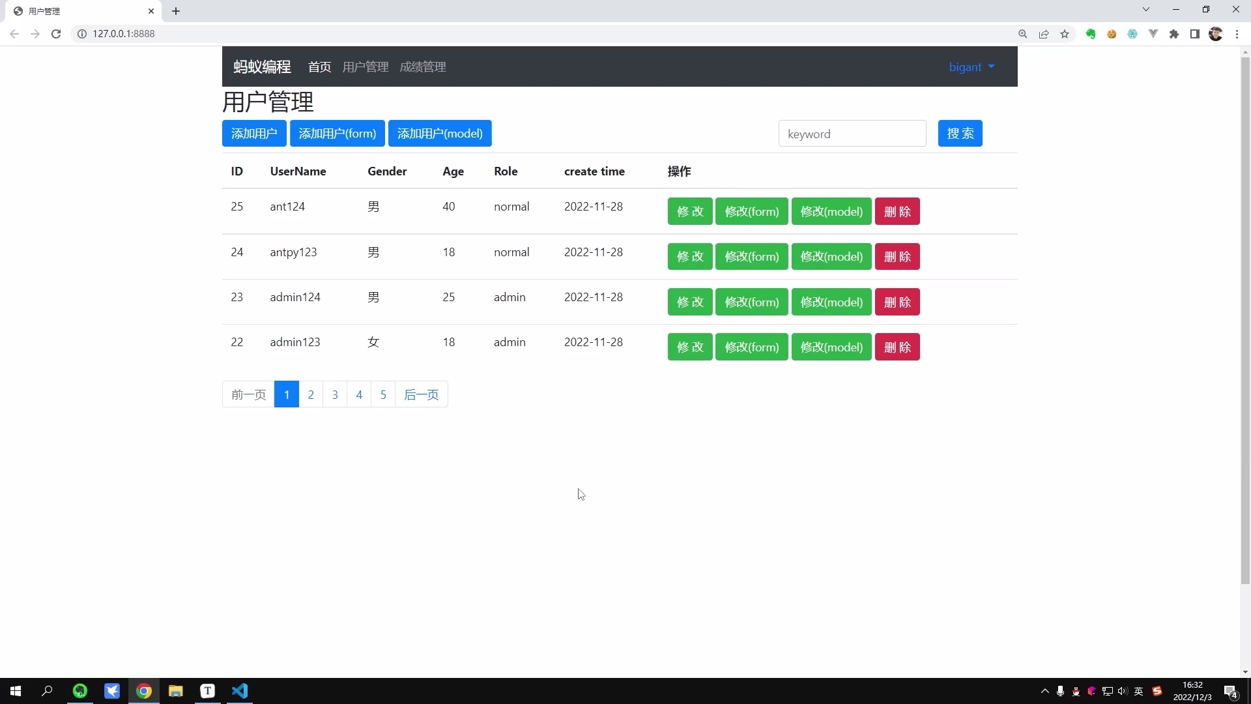
Task: Open 用户管理 in navbar
Action: [366, 66]
